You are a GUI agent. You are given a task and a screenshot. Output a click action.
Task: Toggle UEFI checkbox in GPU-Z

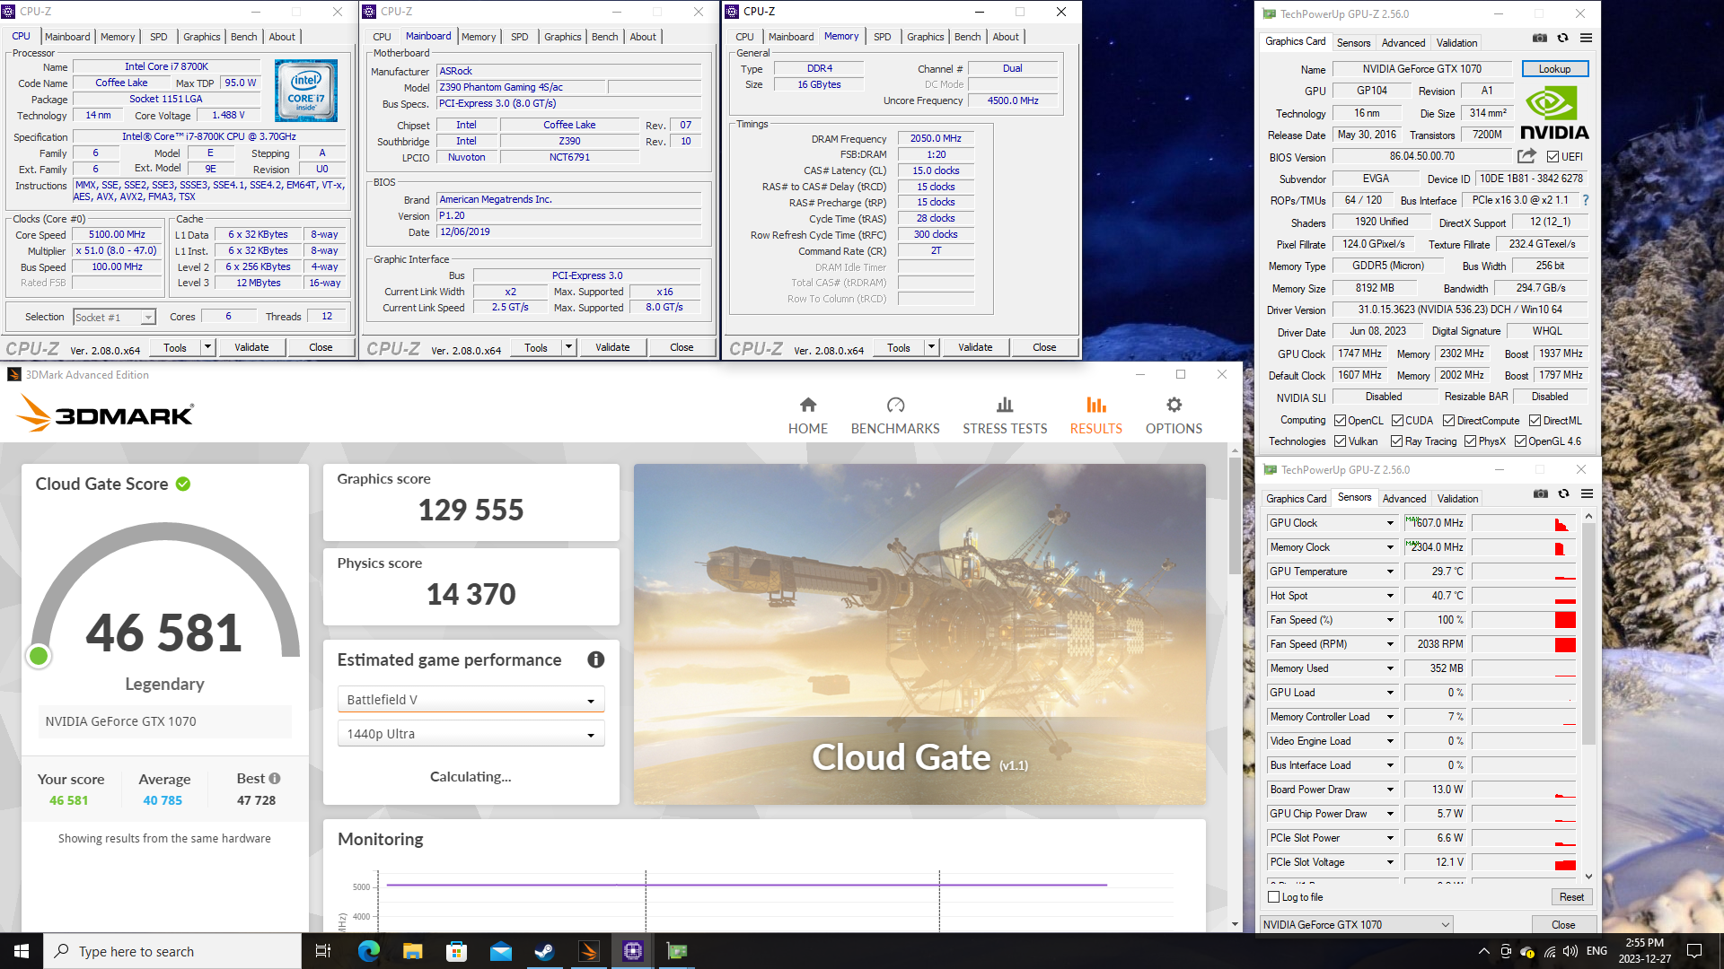click(1552, 156)
